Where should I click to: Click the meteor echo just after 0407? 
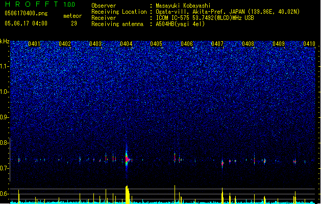[223, 163]
